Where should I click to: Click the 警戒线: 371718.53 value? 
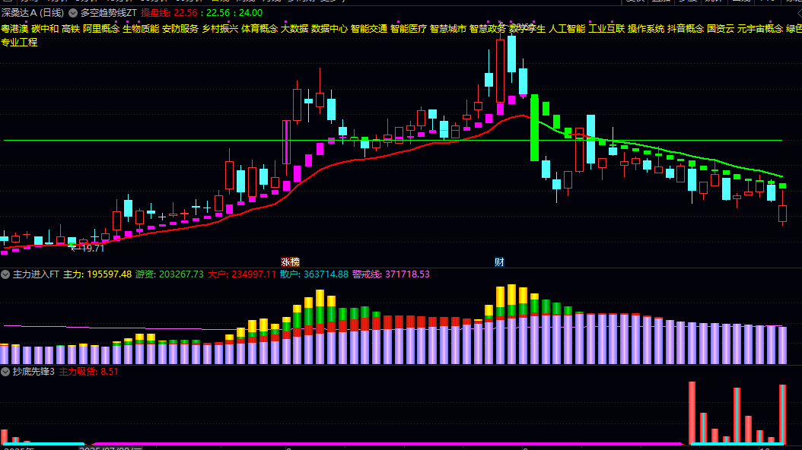point(391,274)
